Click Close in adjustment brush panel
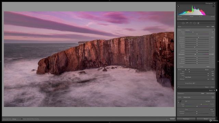Image resolution: width=219 pixels, height=123 pixels. pos(212,87)
